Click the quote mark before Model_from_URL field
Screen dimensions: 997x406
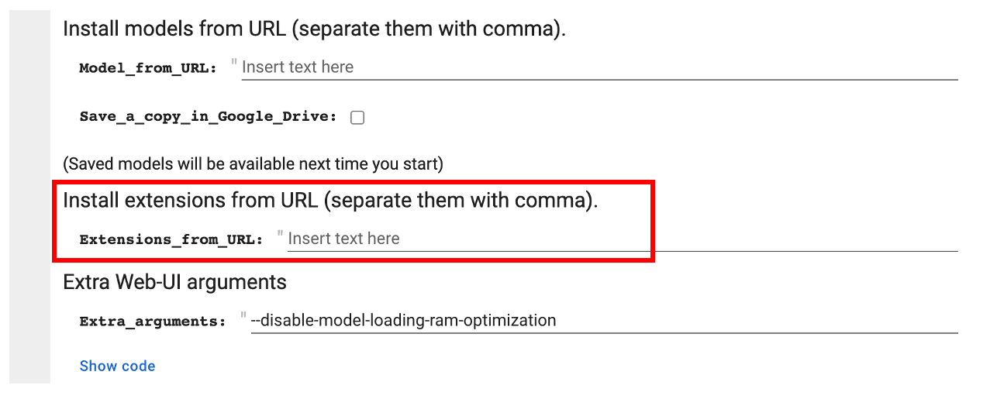(234, 63)
